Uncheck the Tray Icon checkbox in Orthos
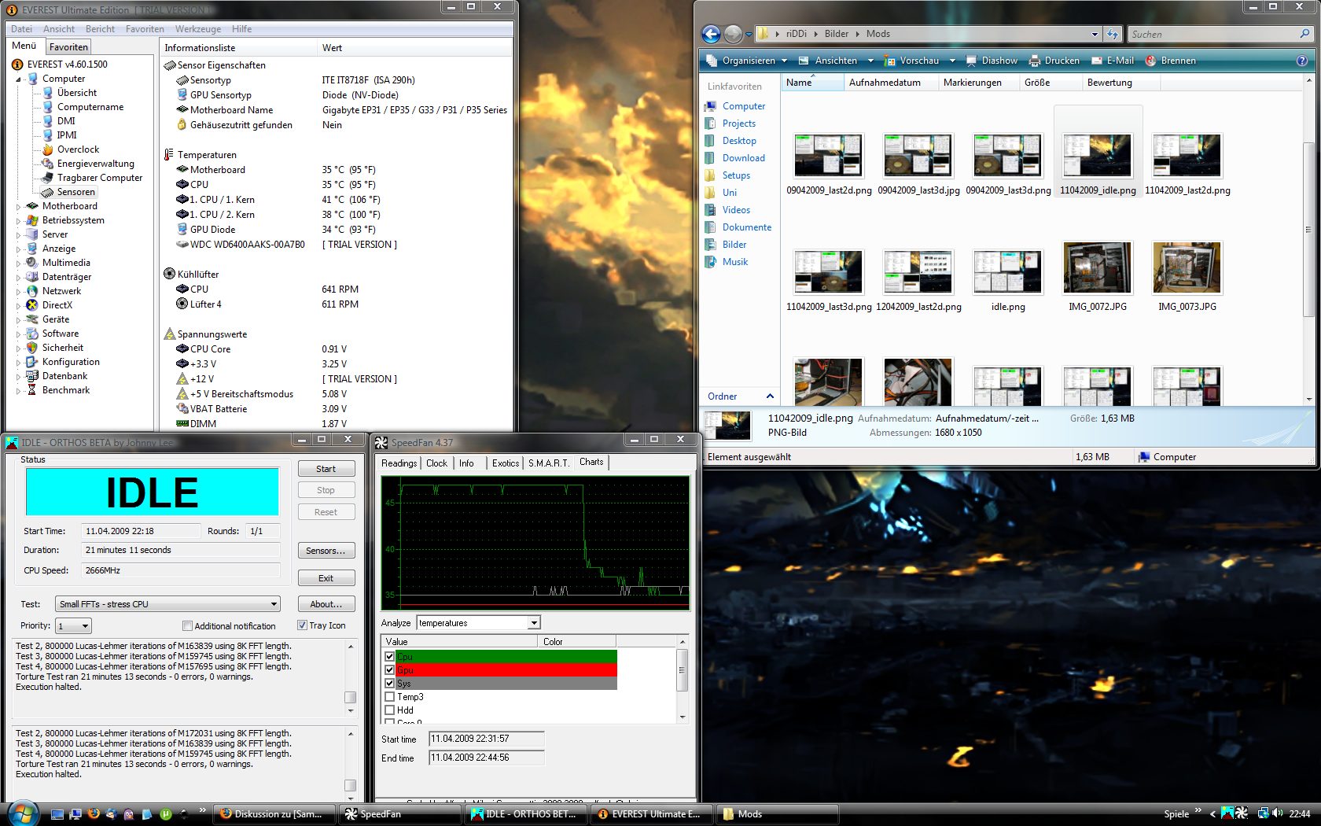The height and width of the screenshot is (826, 1321). (x=302, y=625)
